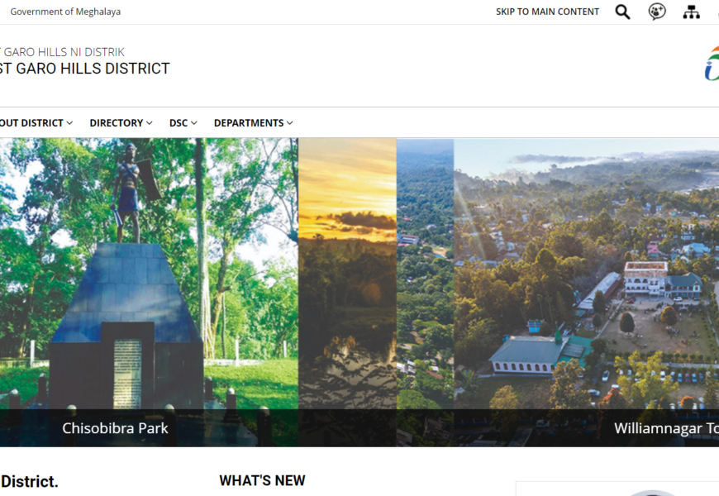
Task: Expand the About District chevron
Action: click(x=69, y=123)
